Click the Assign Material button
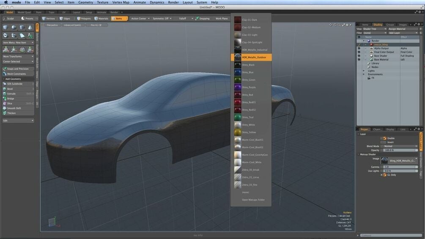Screen dimensions: 425x239 403,29
